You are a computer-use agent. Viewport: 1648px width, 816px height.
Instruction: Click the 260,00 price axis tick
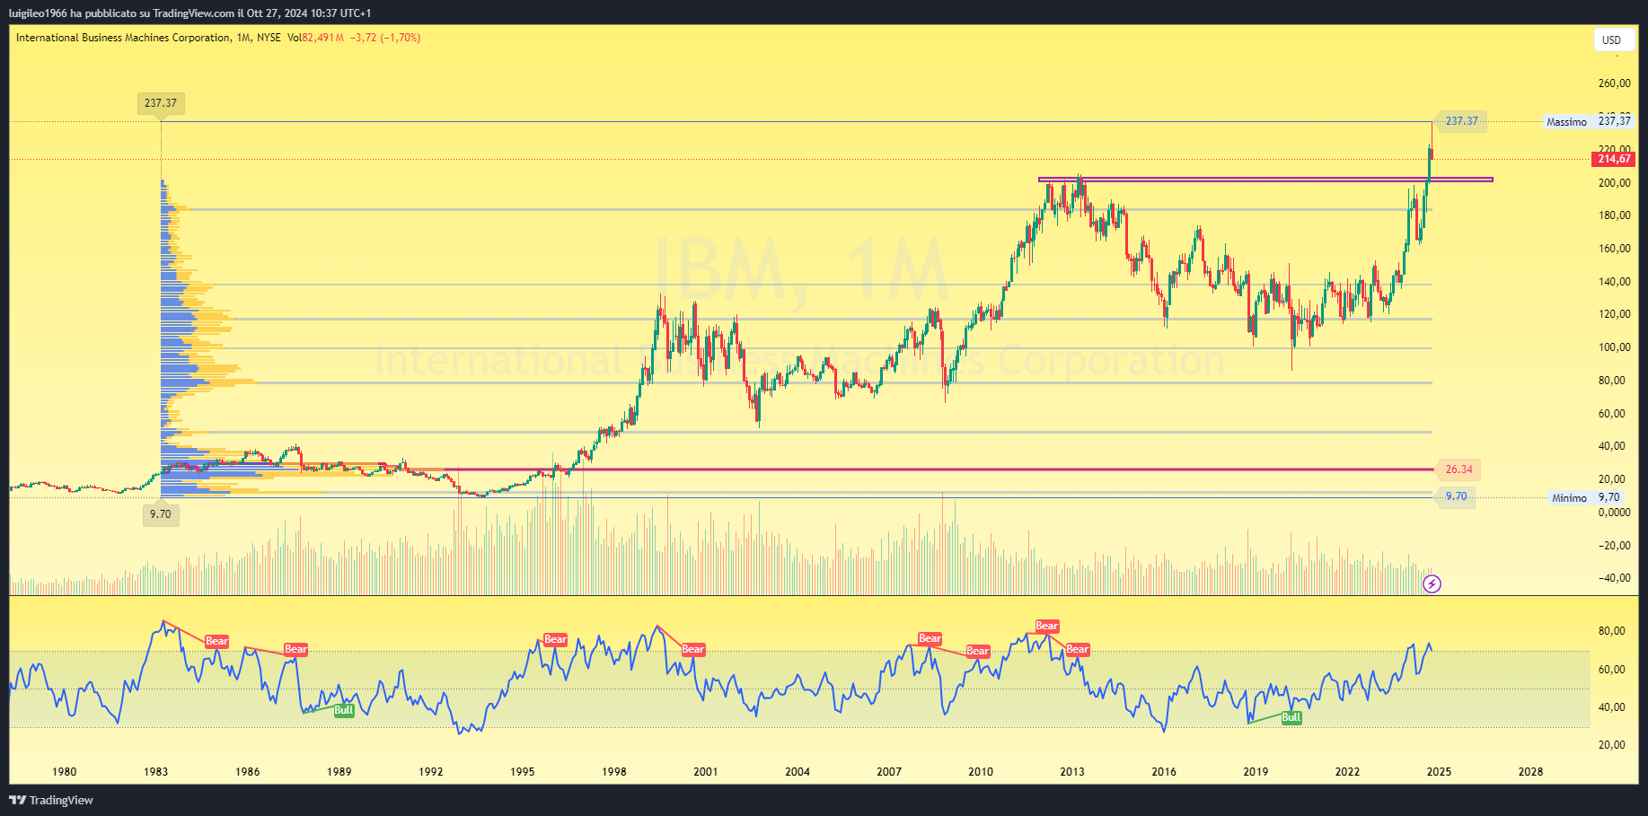point(1614,83)
